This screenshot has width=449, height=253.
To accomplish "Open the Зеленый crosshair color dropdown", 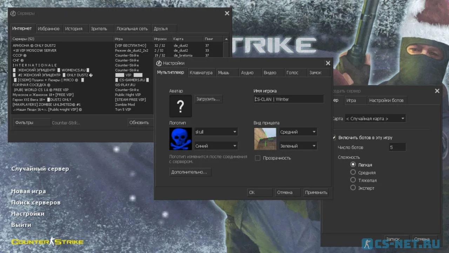I will (x=298, y=146).
